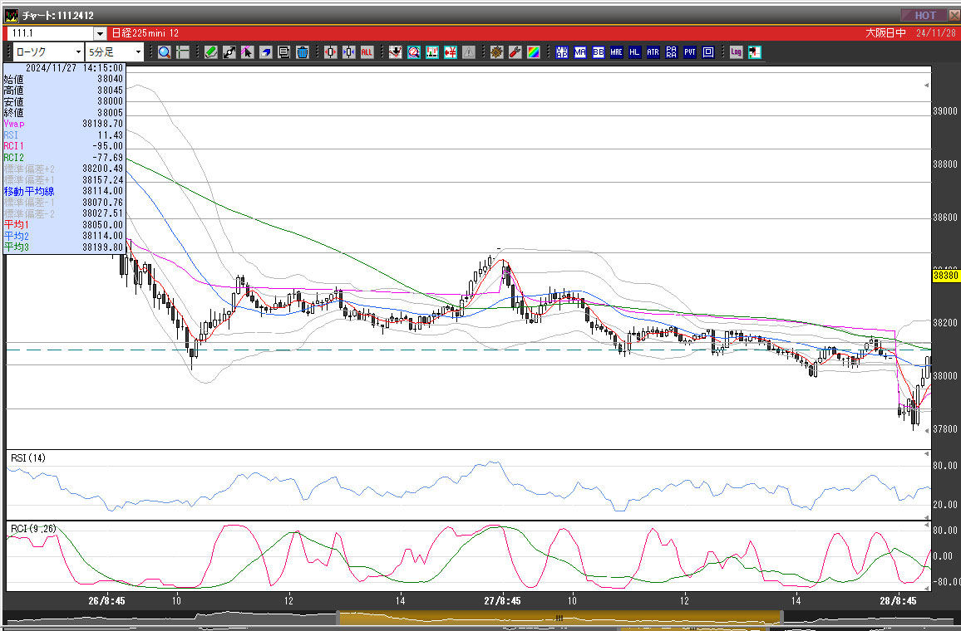The height and width of the screenshot is (631, 961).
Task: Click the 28/8:45 date marker on time axis
Action: point(898,601)
